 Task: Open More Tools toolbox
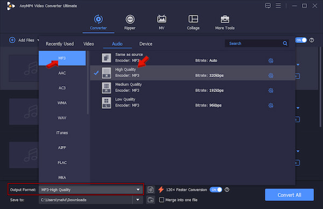click(224, 23)
